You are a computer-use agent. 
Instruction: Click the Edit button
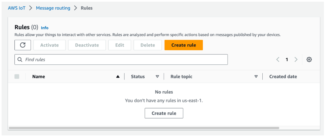[x=120, y=45]
